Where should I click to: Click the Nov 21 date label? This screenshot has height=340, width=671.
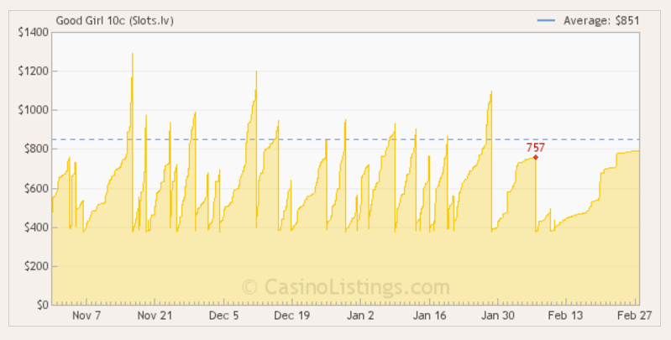(x=155, y=316)
